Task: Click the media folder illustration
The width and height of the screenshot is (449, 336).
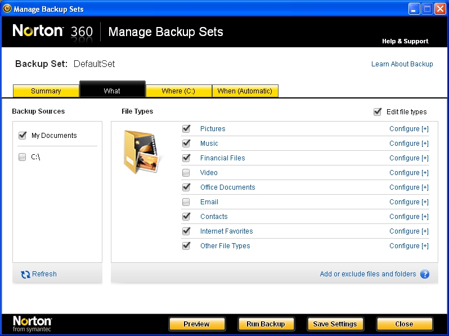Action: click(142, 152)
